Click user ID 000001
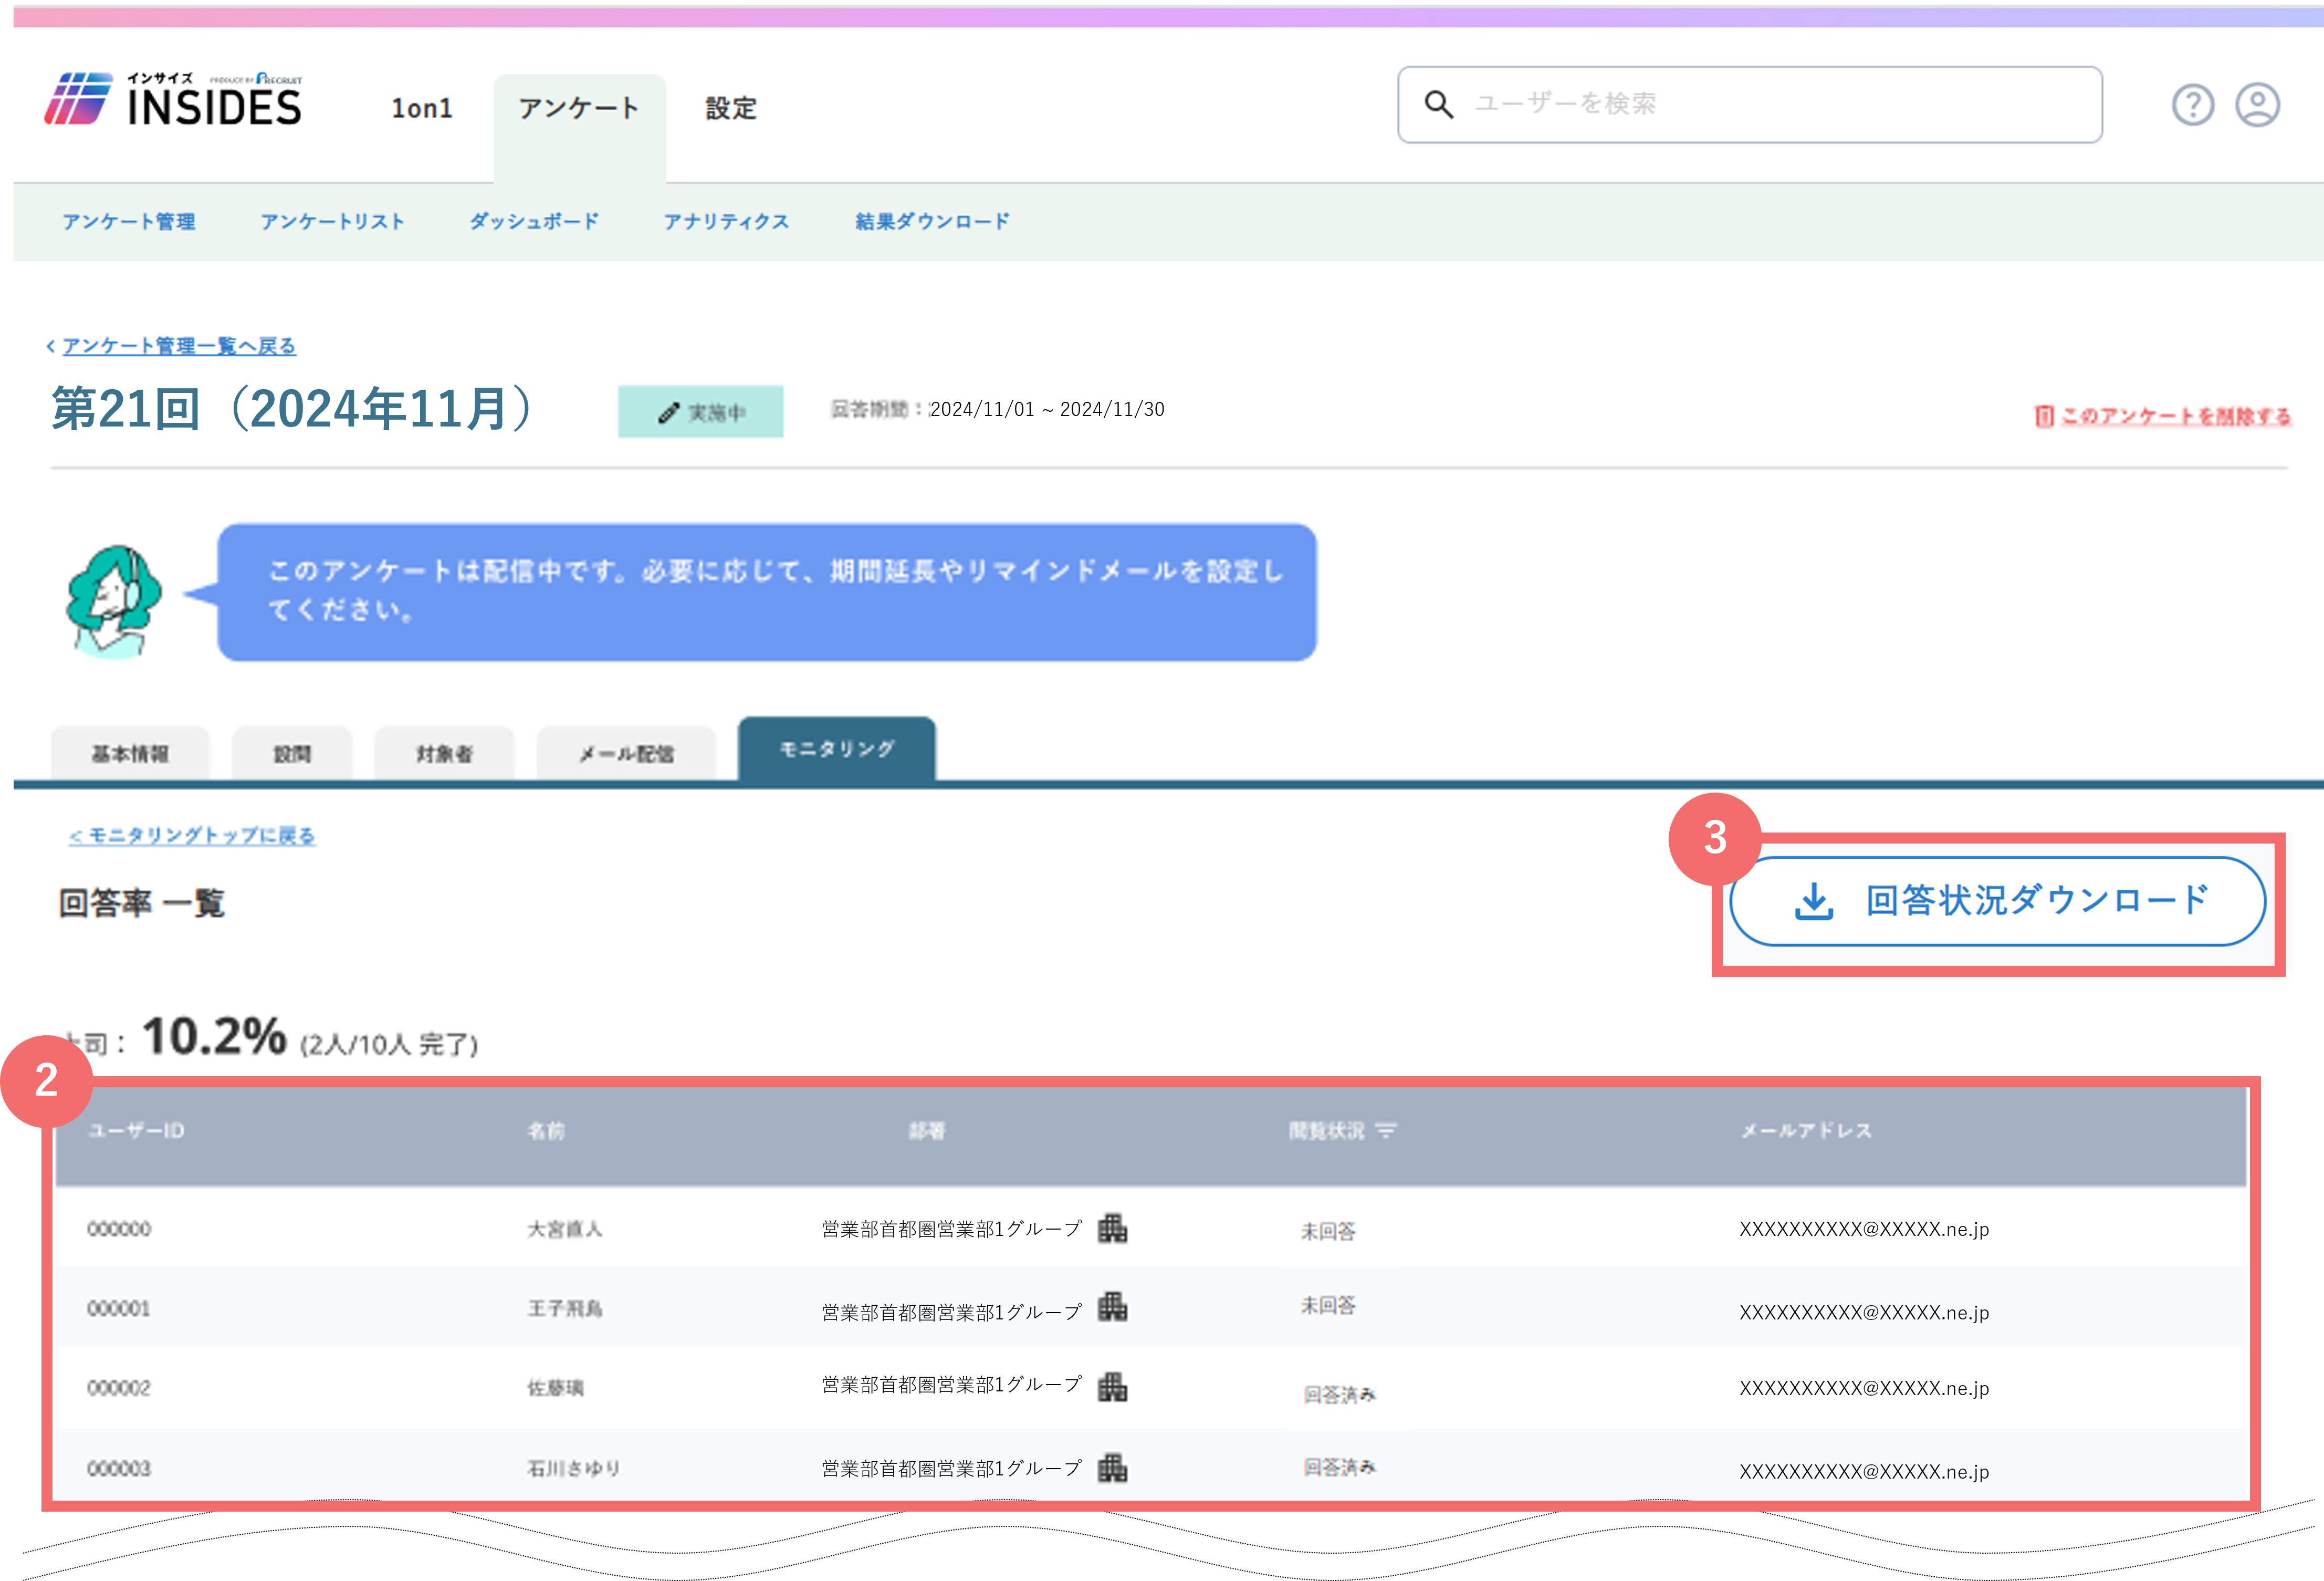The width and height of the screenshot is (2324, 1581). coord(119,1309)
